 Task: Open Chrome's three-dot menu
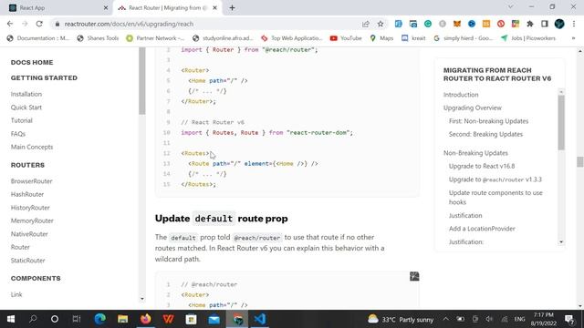tap(574, 24)
